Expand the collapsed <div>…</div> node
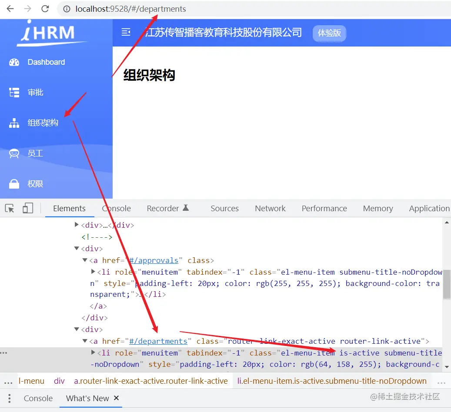This screenshot has height=412, width=451. point(77,225)
